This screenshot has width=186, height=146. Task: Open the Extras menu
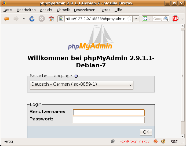(x=105, y=10)
